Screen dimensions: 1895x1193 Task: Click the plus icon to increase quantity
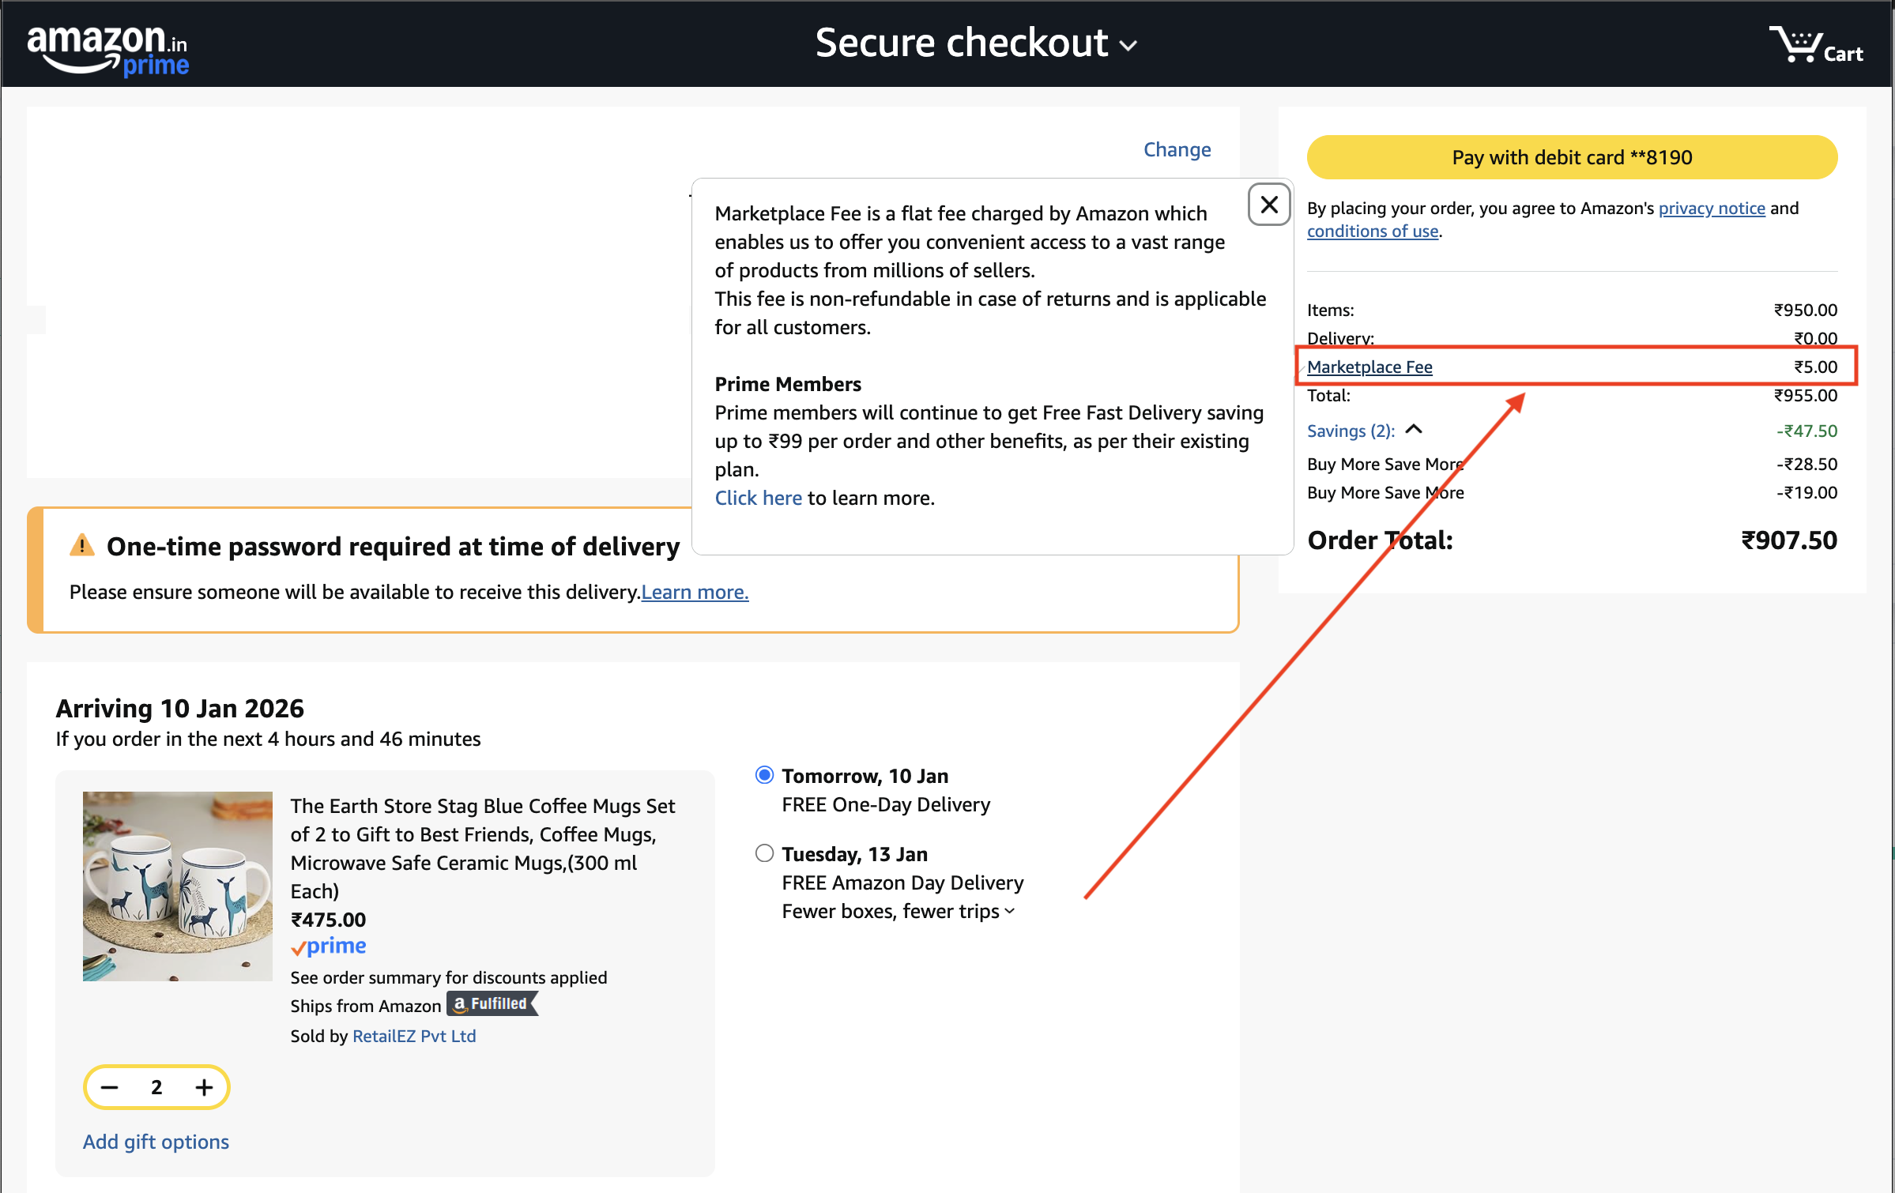tap(204, 1087)
